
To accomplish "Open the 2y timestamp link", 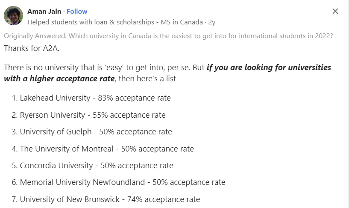I will (x=212, y=22).
